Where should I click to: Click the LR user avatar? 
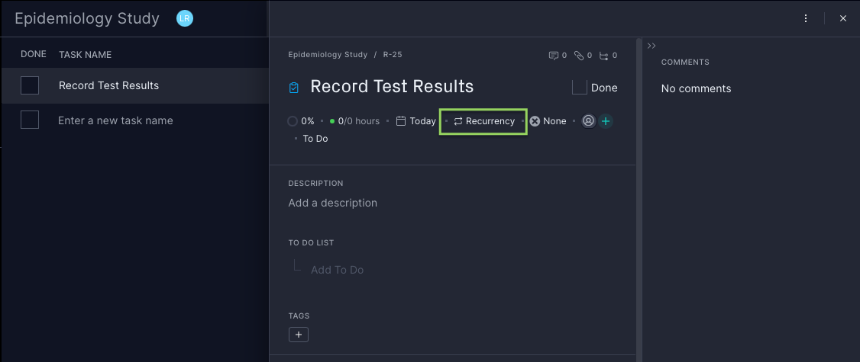point(184,18)
